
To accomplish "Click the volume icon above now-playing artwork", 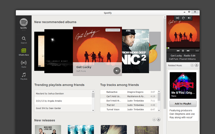I will [x=189, y=18].
